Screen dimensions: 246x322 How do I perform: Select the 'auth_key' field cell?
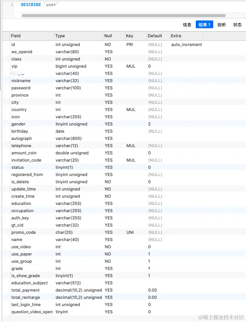(20, 218)
